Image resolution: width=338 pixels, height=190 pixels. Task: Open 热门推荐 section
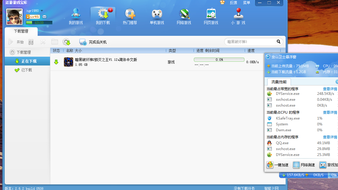click(130, 16)
